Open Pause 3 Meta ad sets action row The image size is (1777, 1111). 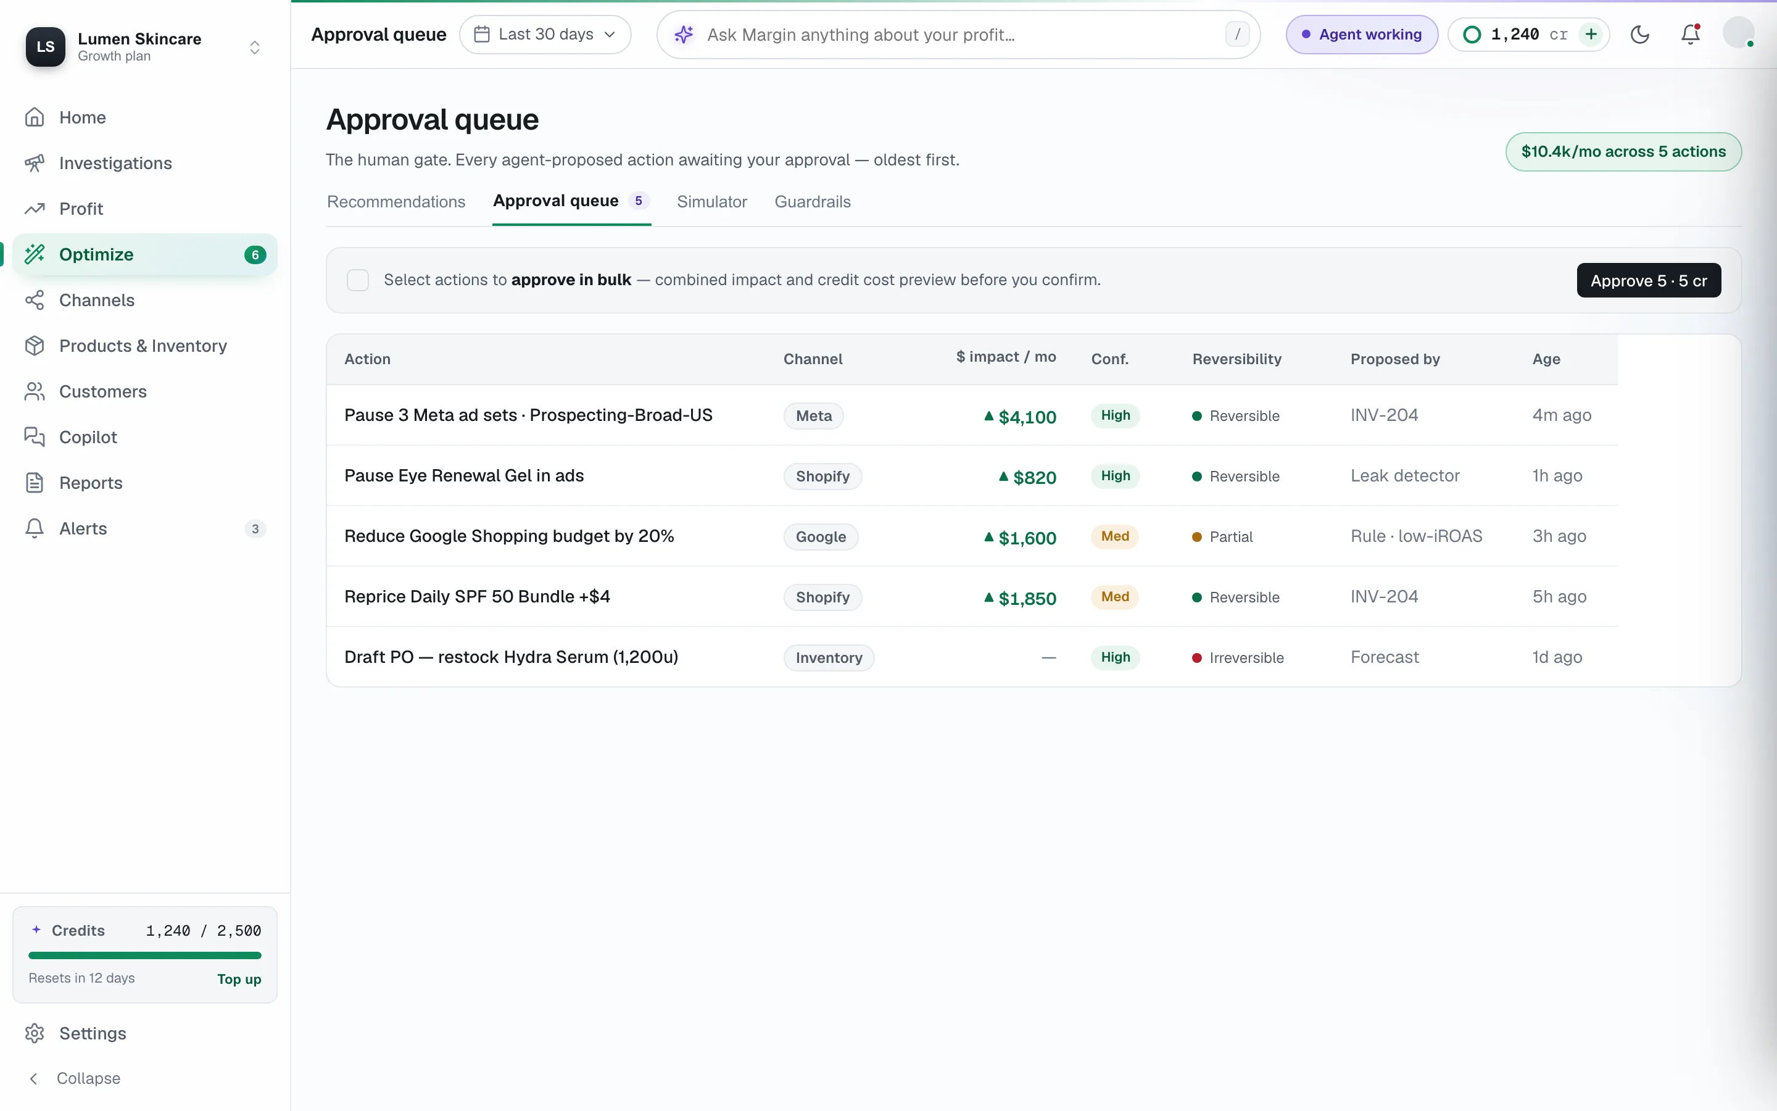tap(971, 415)
